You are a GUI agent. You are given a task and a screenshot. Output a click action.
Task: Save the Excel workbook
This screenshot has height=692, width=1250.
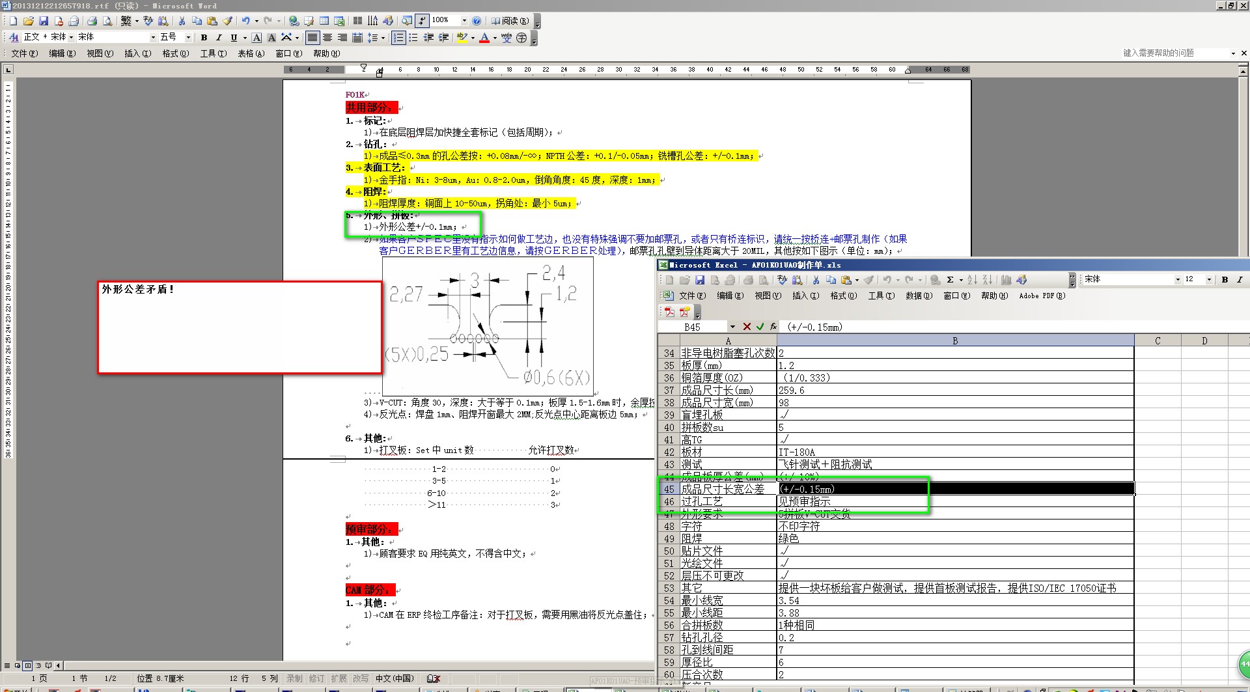[x=700, y=280]
